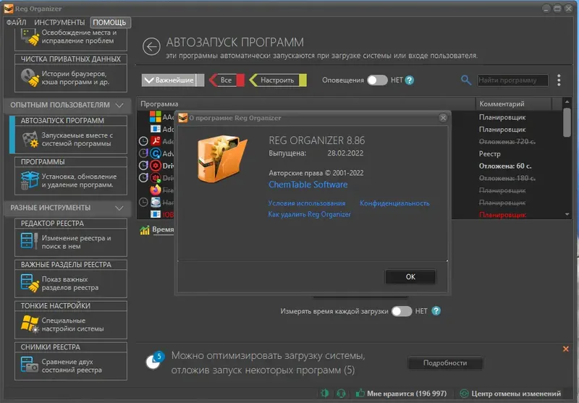The image size is (579, 403).
Task: Click the delay clock icon for Driver row
Action: 143,166
